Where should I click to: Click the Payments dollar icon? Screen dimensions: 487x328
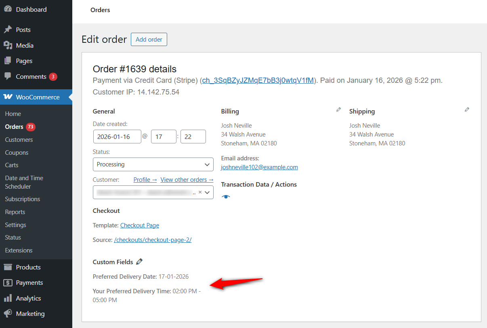pyautogui.click(x=8, y=282)
